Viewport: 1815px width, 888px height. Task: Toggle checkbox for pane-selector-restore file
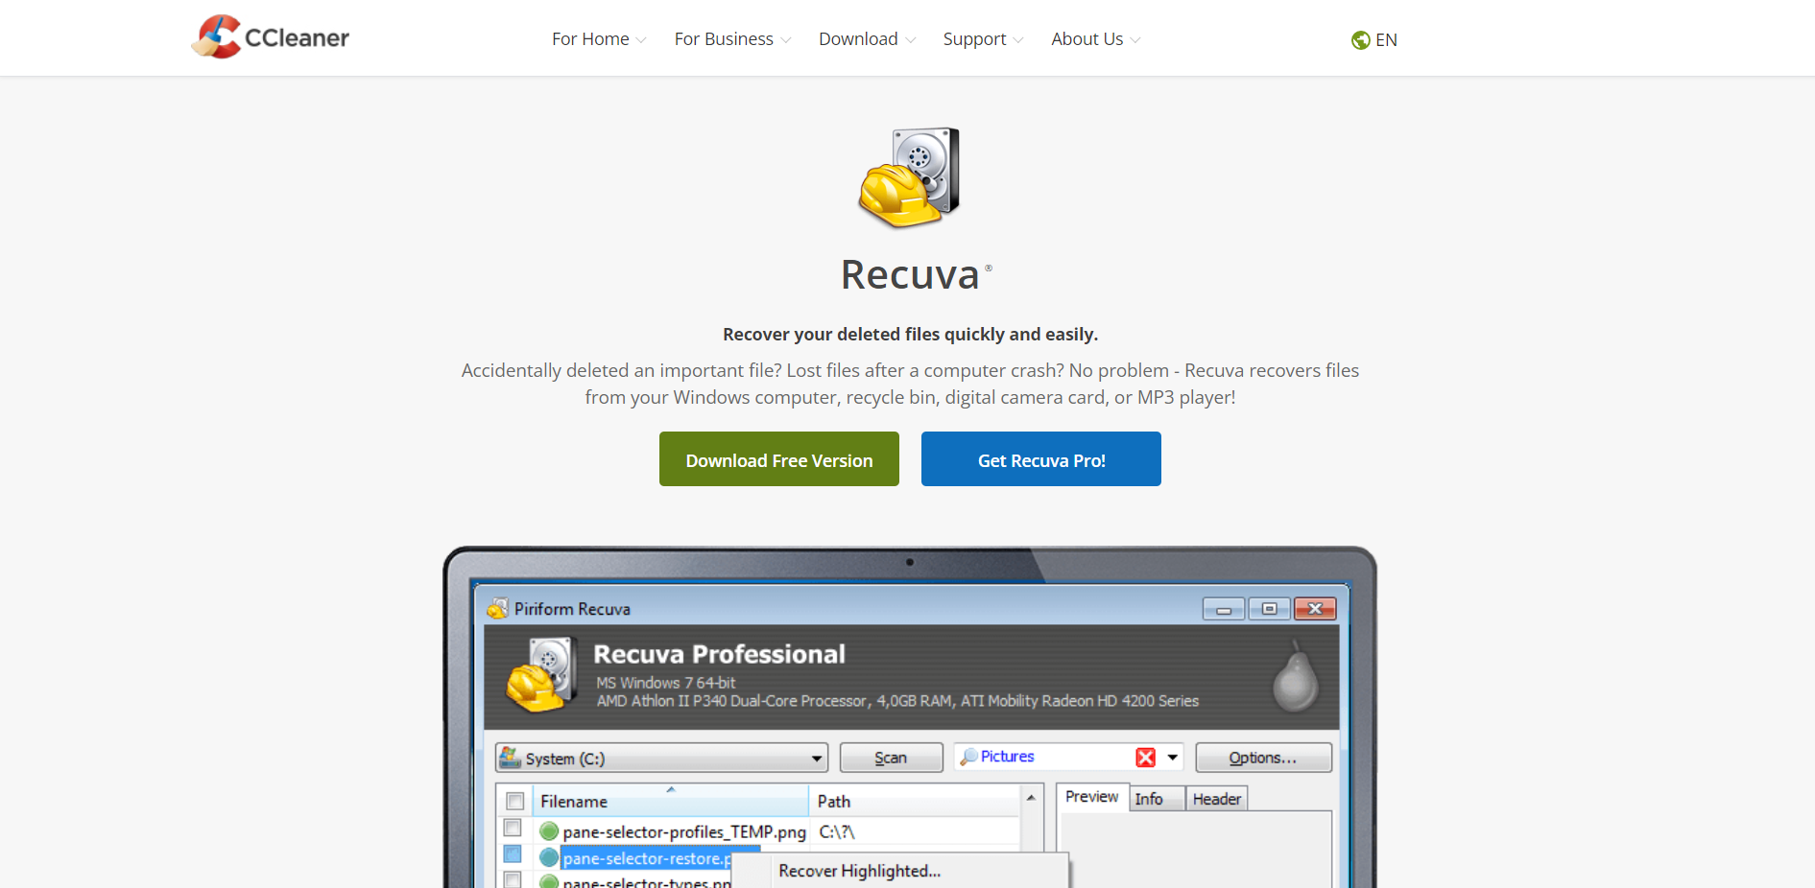(513, 853)
